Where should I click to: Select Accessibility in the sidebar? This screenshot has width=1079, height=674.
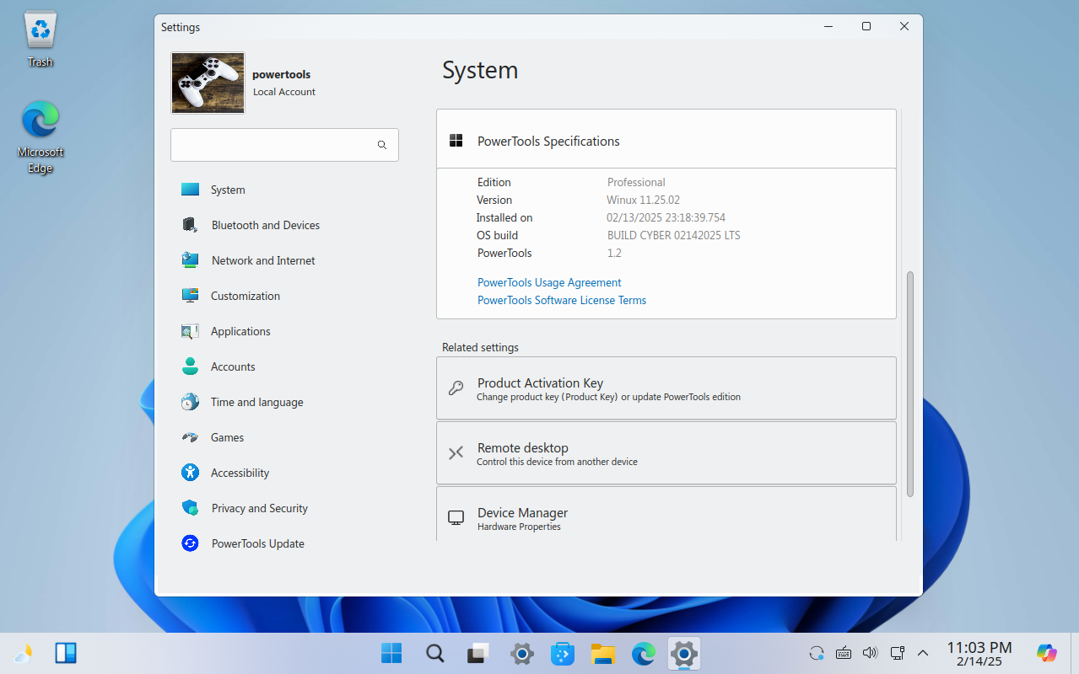(x=284, y=473)
